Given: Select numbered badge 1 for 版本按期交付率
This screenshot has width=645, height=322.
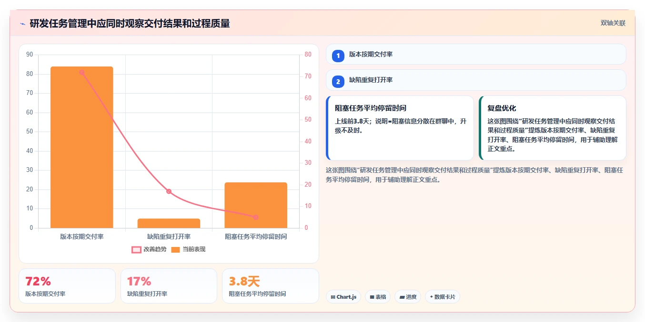Looking at the screenshot, I should (x=338, y=56).
